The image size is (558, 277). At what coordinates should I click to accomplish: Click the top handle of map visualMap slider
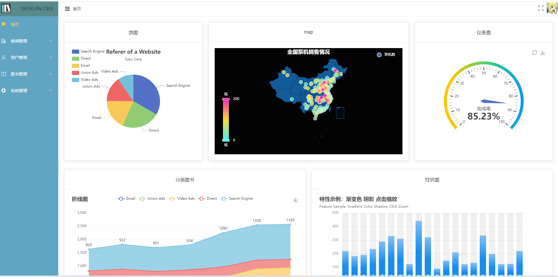226,99
